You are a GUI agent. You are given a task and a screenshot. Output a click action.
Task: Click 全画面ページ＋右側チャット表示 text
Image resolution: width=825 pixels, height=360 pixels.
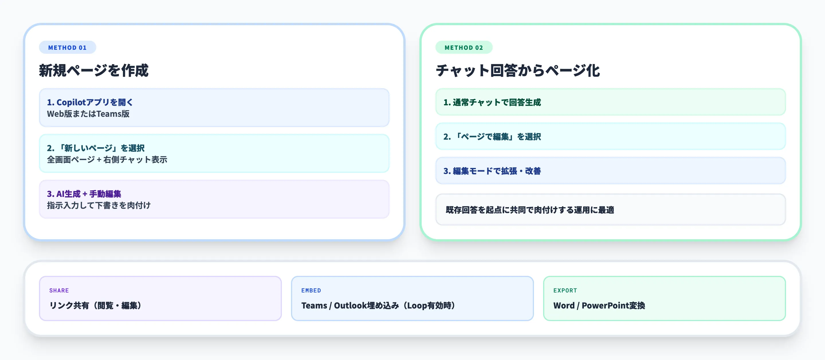107,160
